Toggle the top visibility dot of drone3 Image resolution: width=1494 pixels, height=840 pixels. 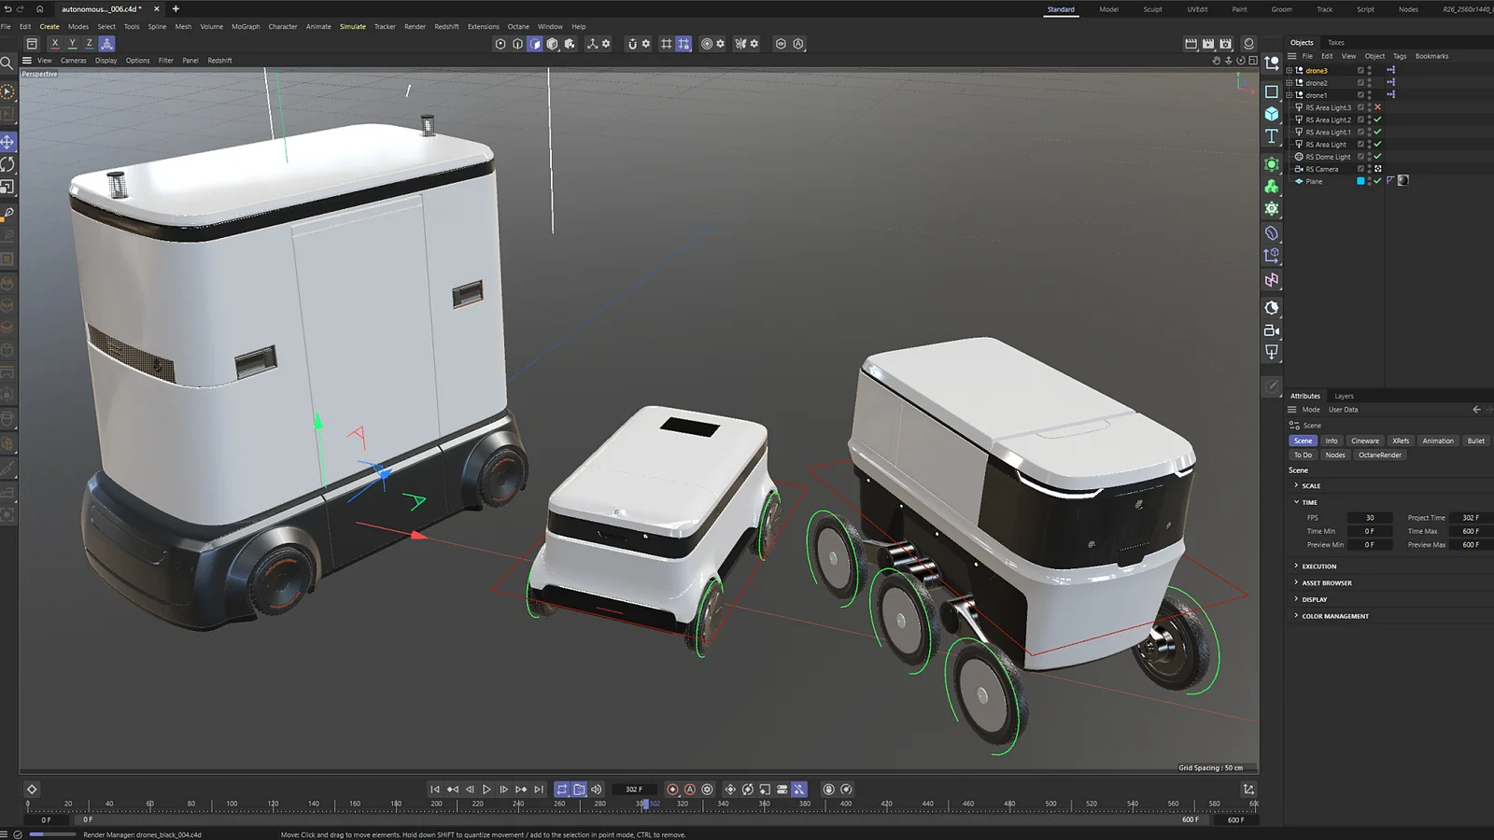point(1370,68)
